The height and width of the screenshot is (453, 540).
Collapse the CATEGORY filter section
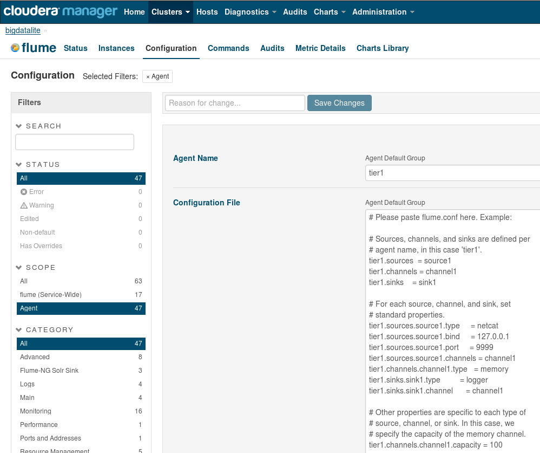pos(18,329)
